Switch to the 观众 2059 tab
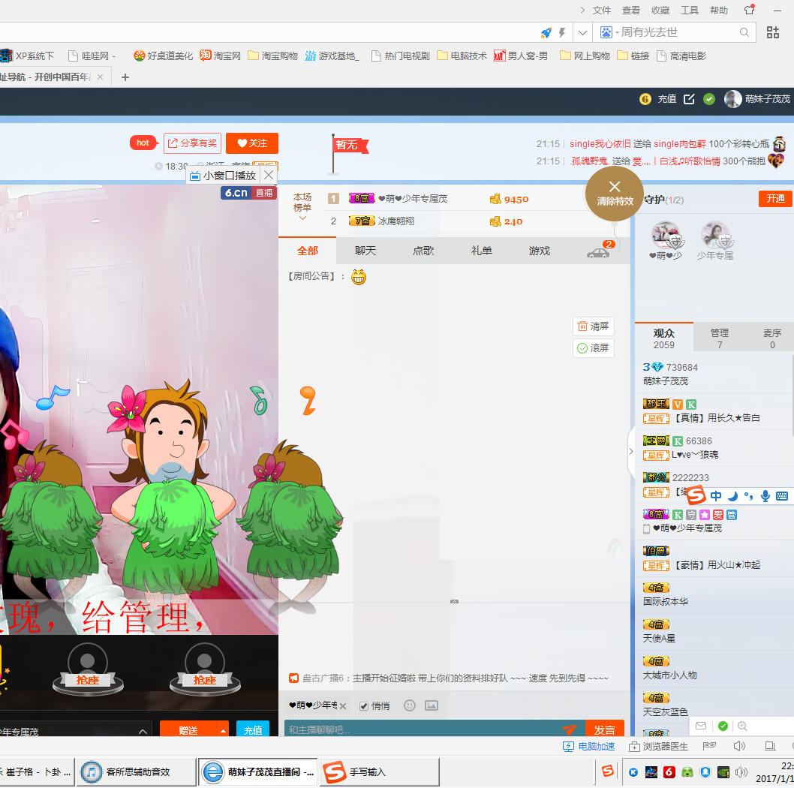 664,338
